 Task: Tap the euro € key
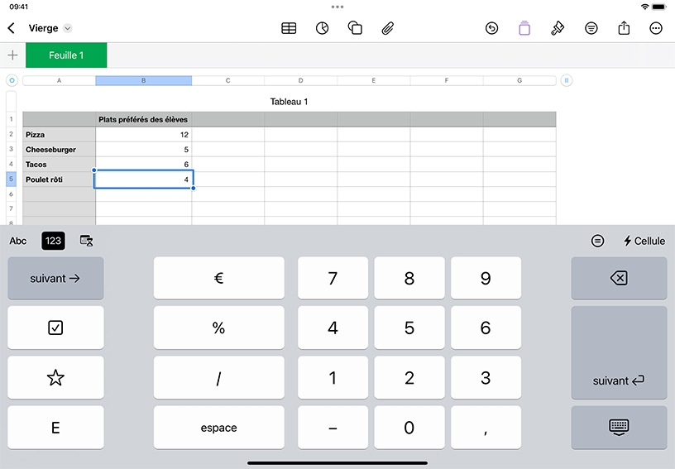pos(218,279)
